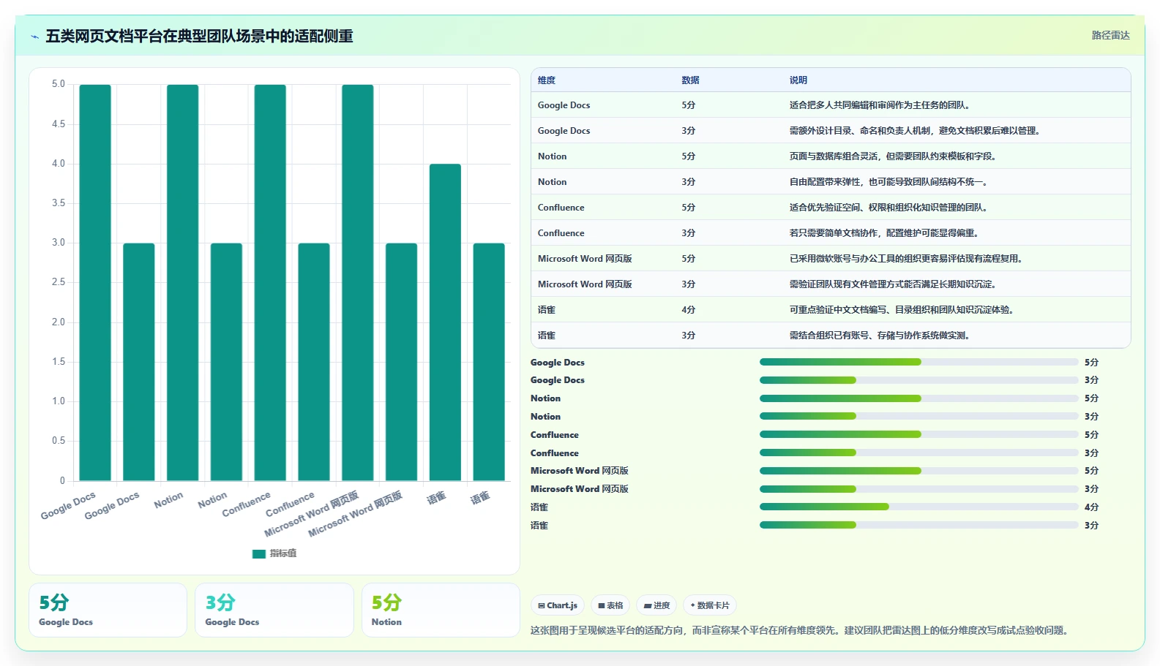Click the Microsoft Word 网页版 5分 progress bar

pyautogui.click(x=919, y=471)
